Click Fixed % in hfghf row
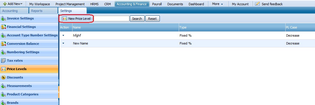 [185, 35]
